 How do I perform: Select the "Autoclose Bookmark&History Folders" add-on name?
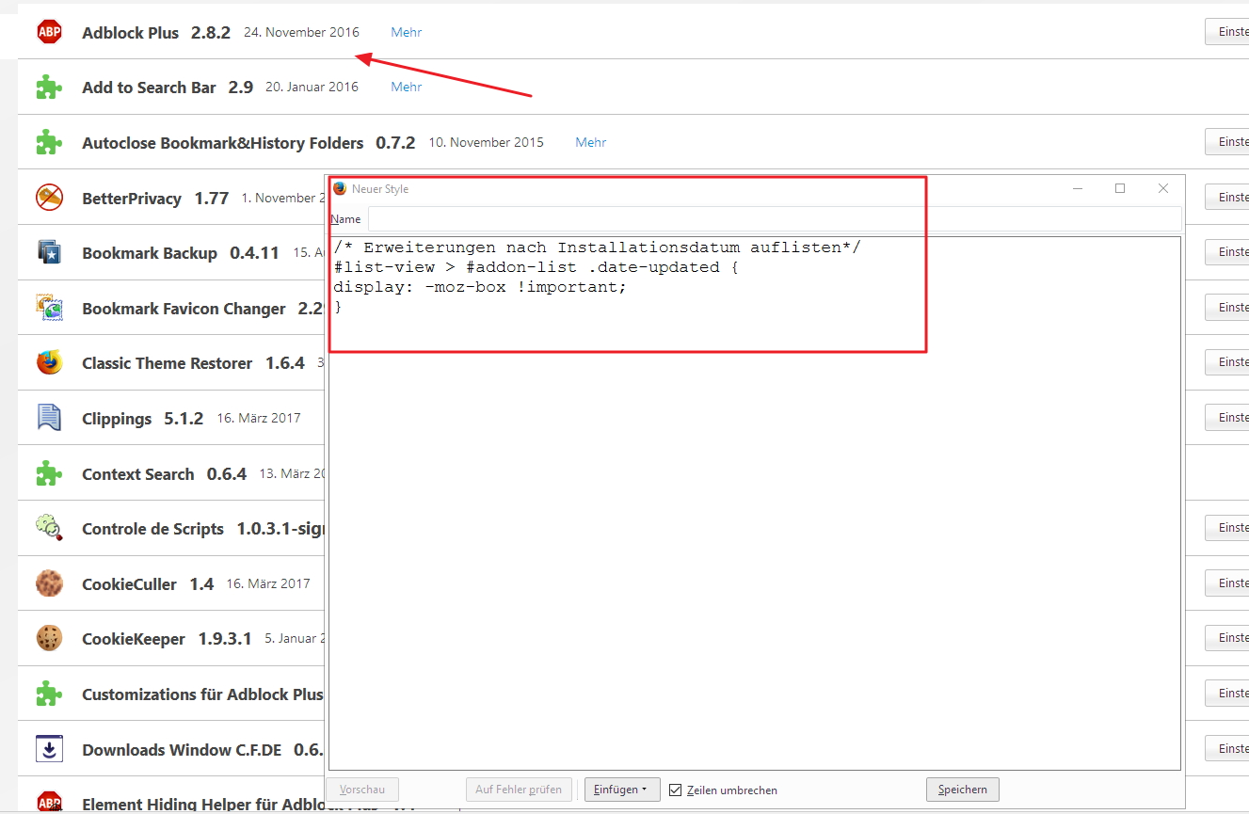[222, 143]
